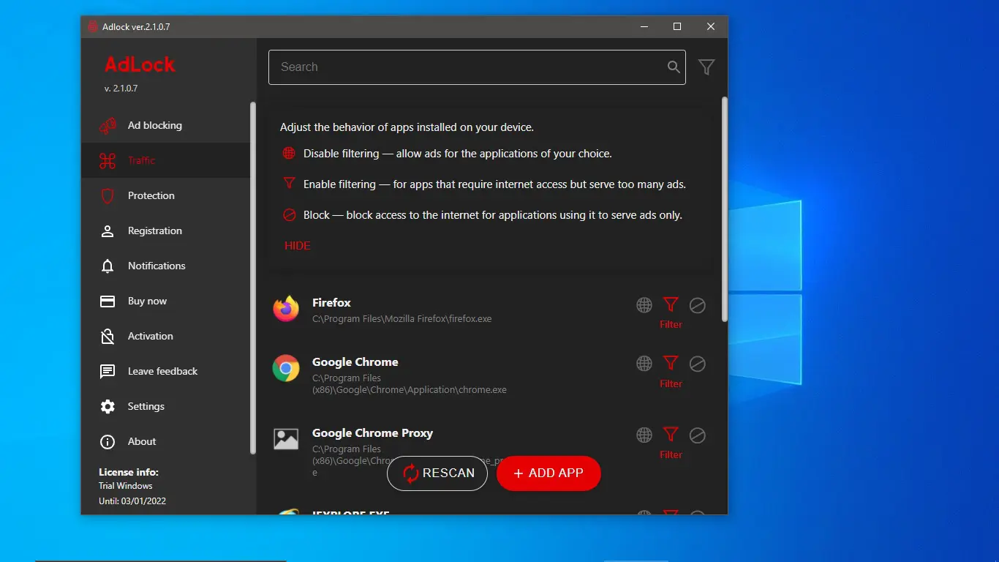Collapse the behavior info panel with HIDE
The height and width of the screenshot is (562, 999).
coord(297,245)
